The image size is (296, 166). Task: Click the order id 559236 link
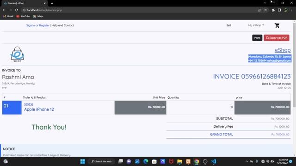click(29, 105)
